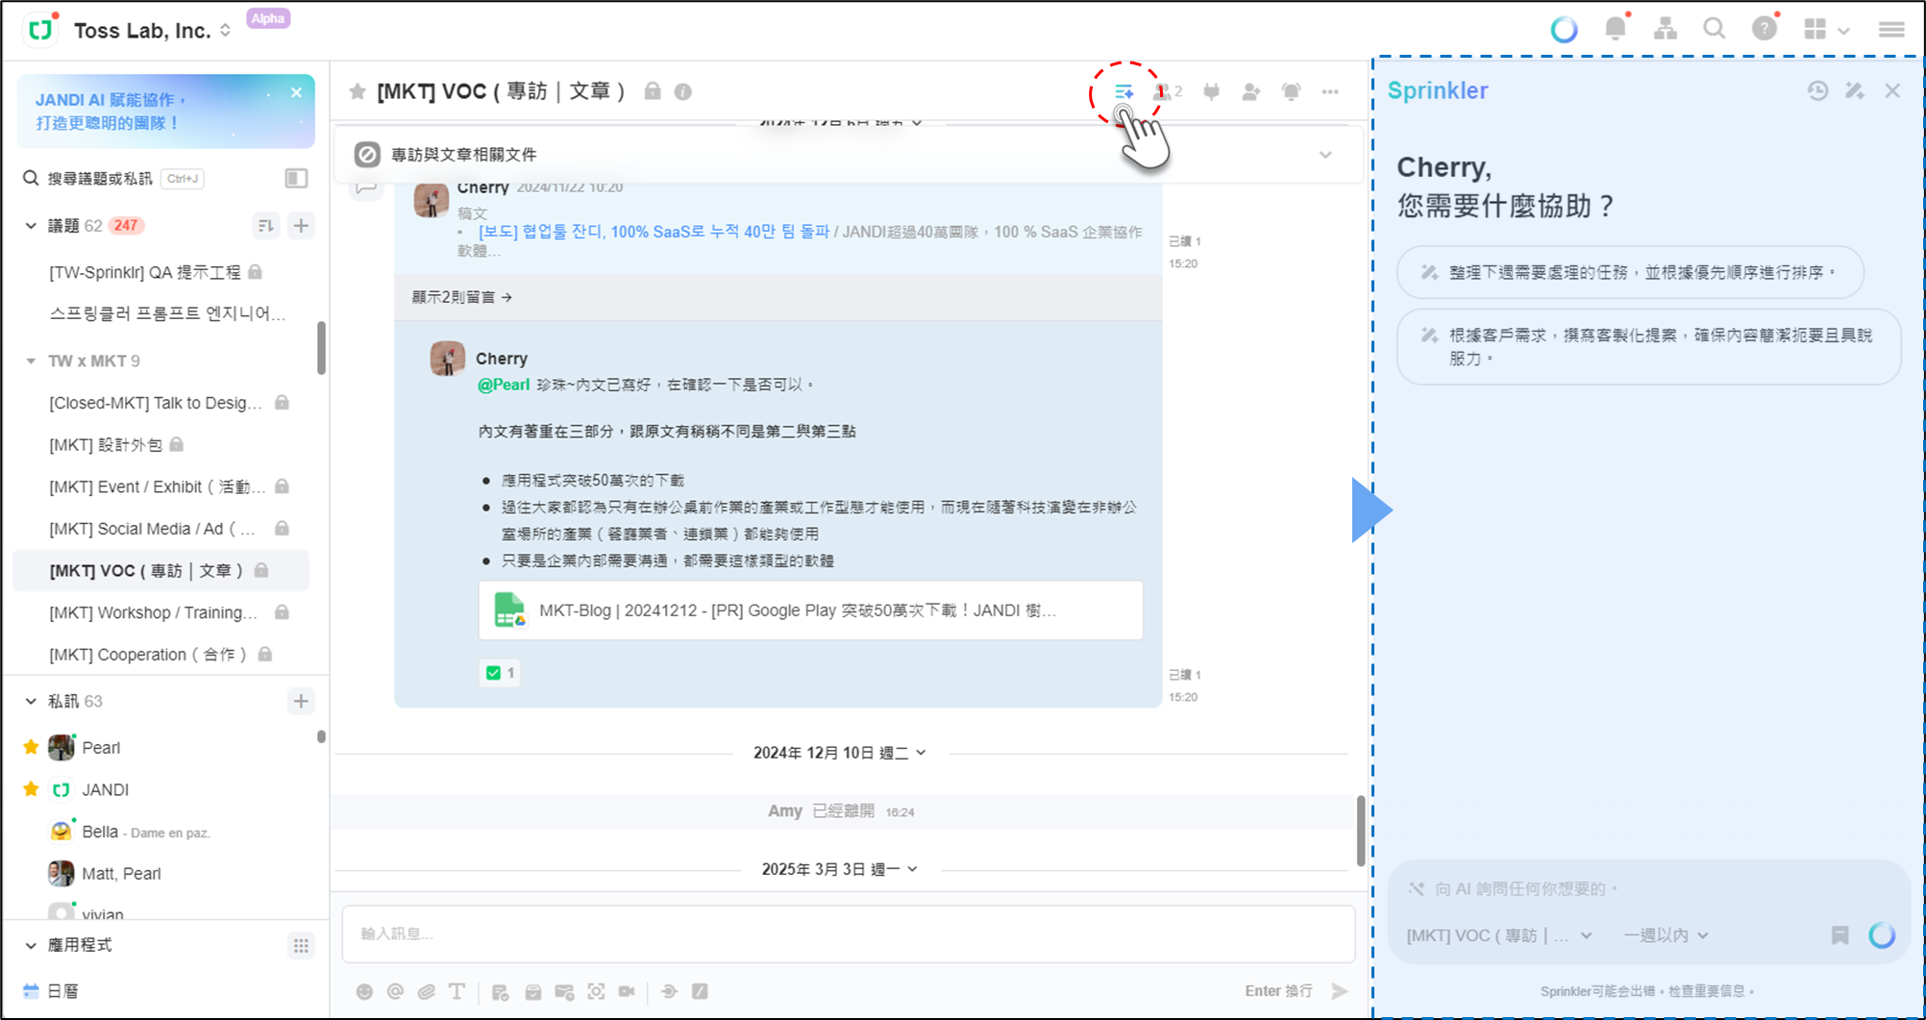Collapse the 私訊 direct messages section
The width and height of the screenshot is (1926, 1020).
coord(31,702)
